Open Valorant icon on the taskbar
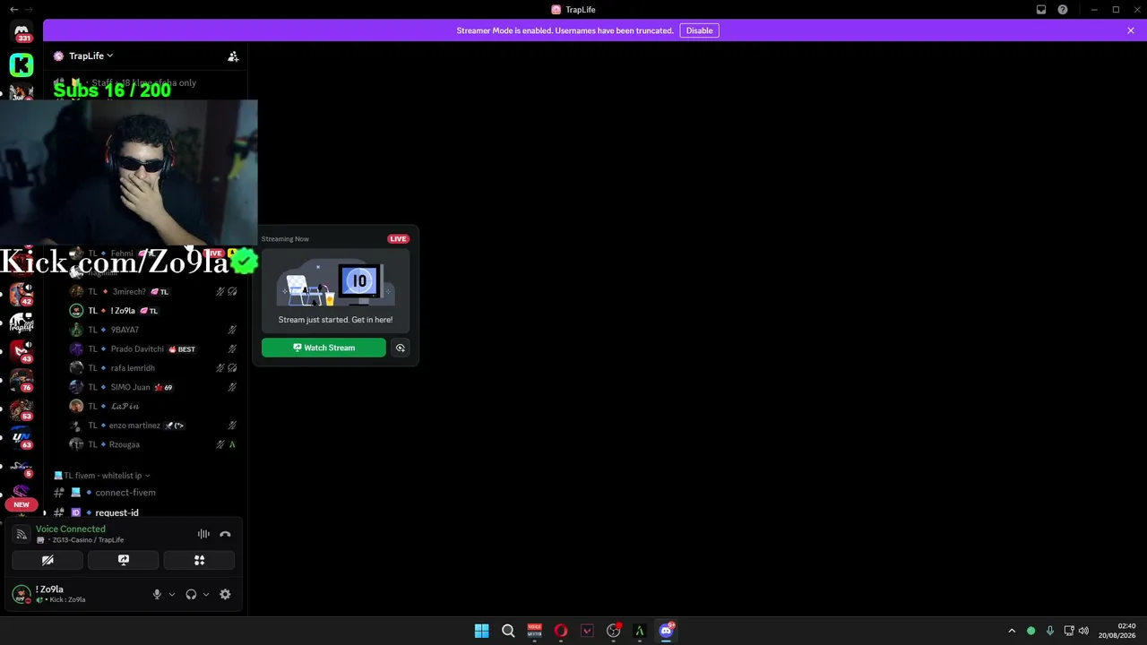The width and height of the screenshot is (1147, 645). click(587, 631)
